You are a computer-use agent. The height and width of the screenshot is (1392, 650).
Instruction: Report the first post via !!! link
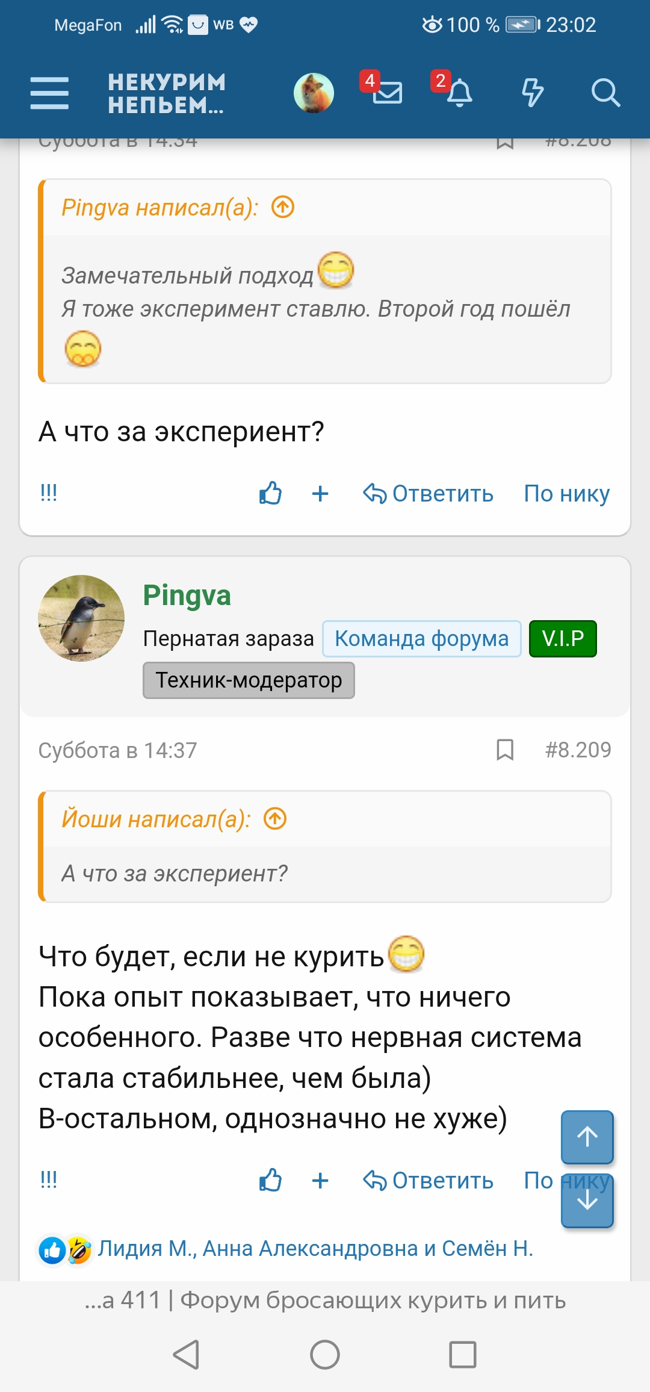tap(49, 492)
